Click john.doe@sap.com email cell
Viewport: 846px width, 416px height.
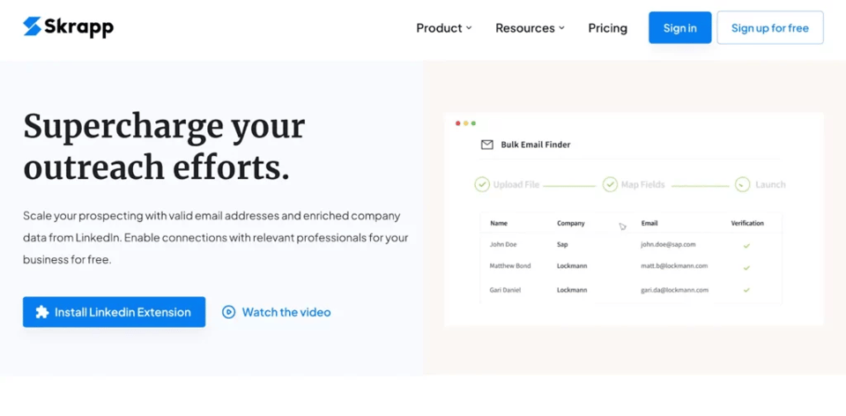[668, 244]
